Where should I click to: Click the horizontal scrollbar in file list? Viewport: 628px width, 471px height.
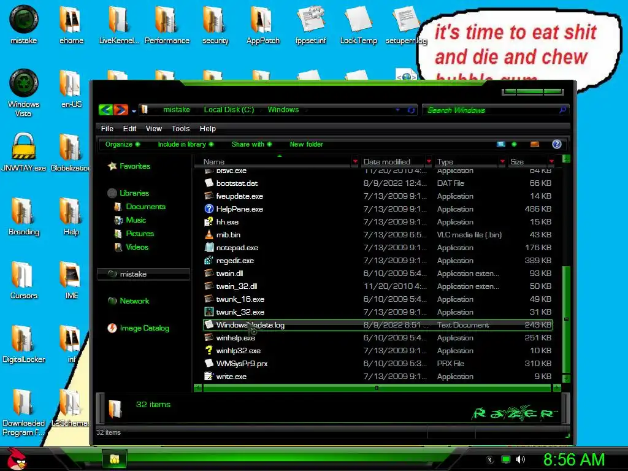[x=377, y=388]
